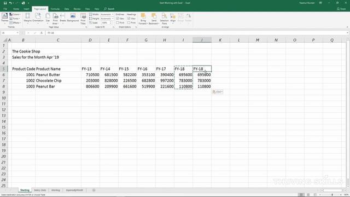Open the Page Setup dialog launcher

[x=86, y=27]
